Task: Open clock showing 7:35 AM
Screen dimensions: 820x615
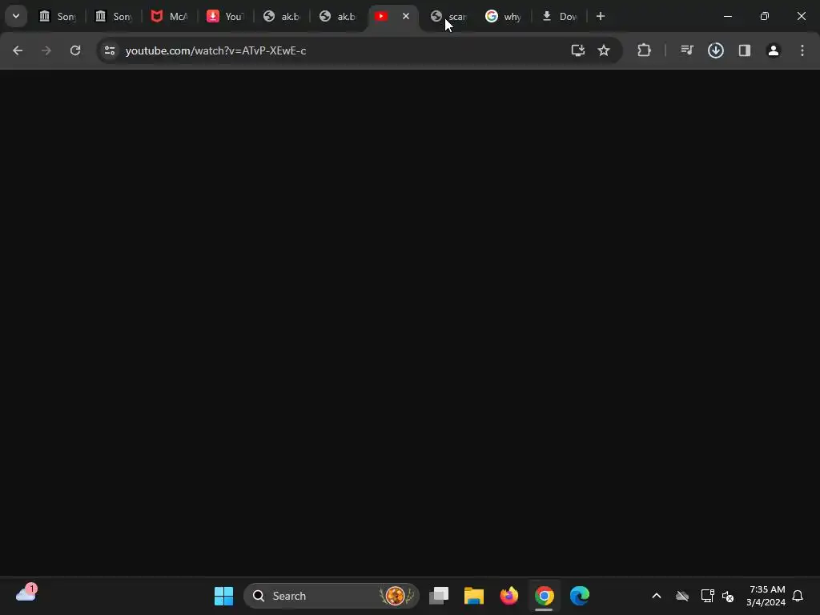Action: pyautogui.click(x=766, y=596)
